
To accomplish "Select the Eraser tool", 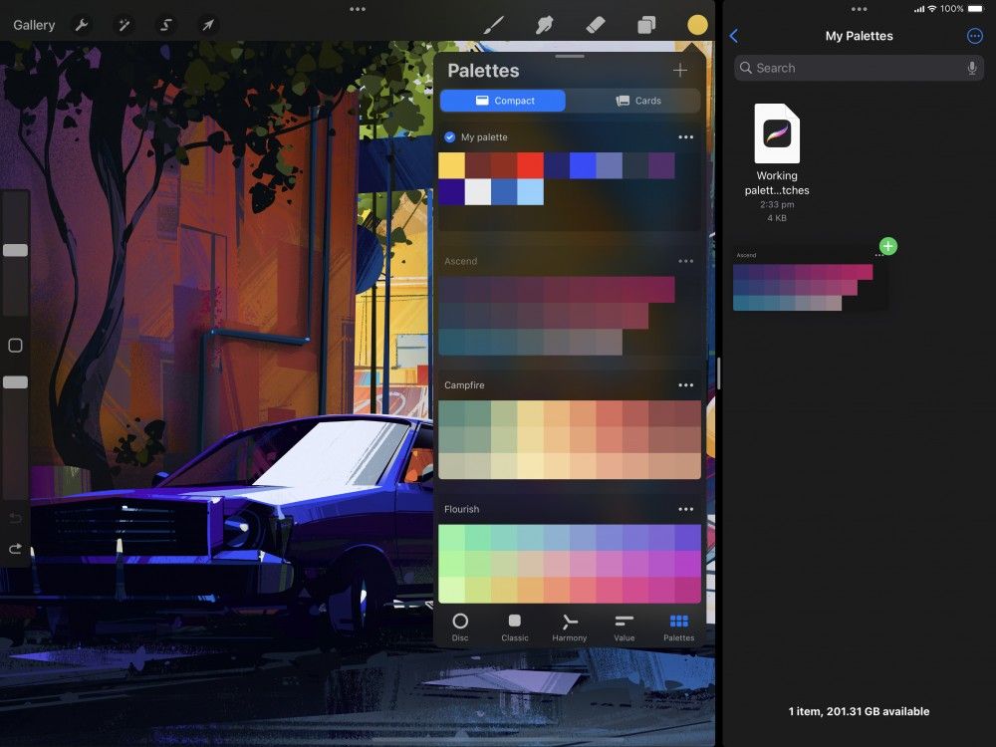I will click(596, 25).
